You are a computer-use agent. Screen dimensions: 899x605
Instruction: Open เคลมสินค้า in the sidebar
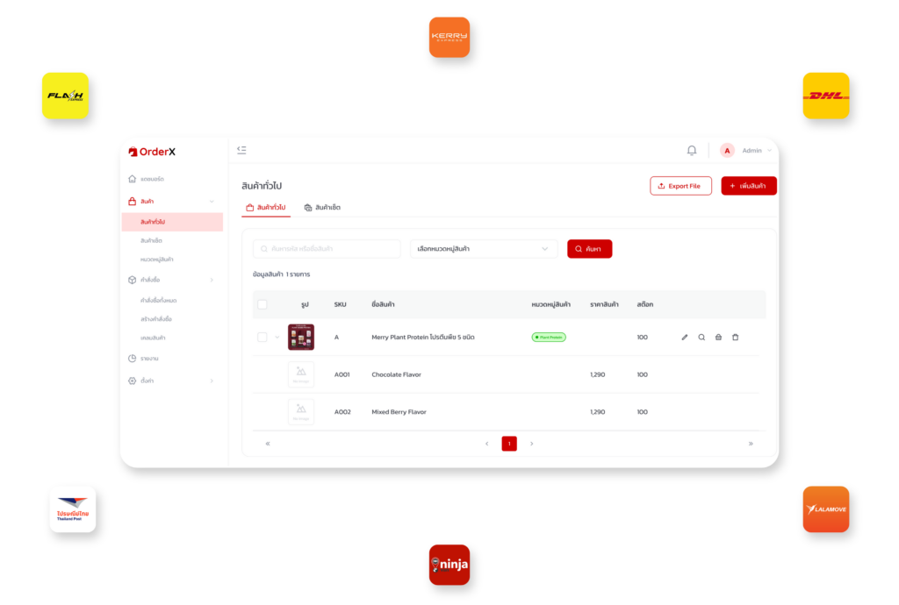coord(153,338)
